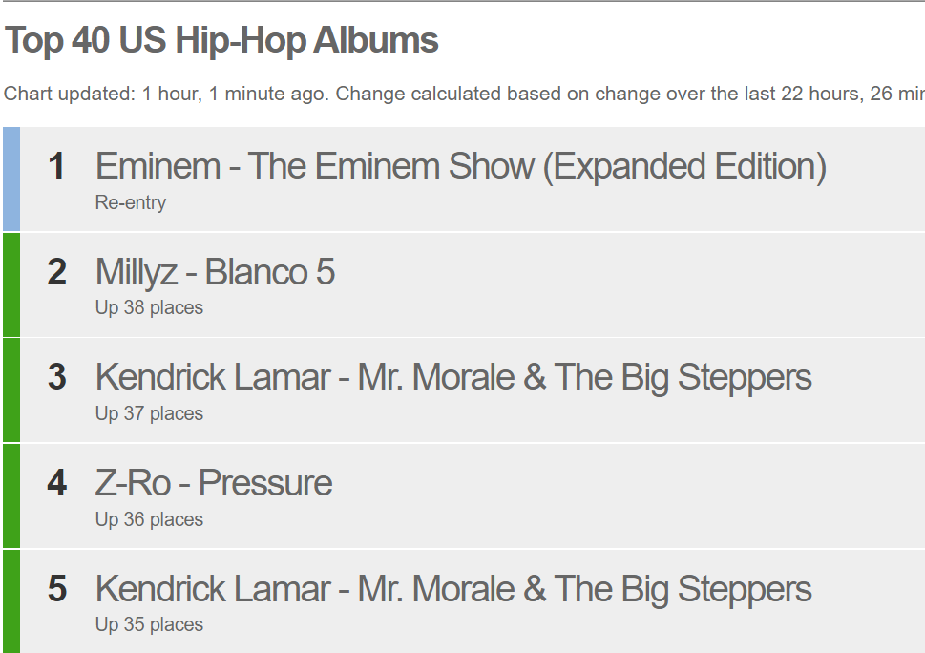The height and width of the screenshot is (653, 925).
Task: Click the blue re-entry color bar
Action: (11, 179)
